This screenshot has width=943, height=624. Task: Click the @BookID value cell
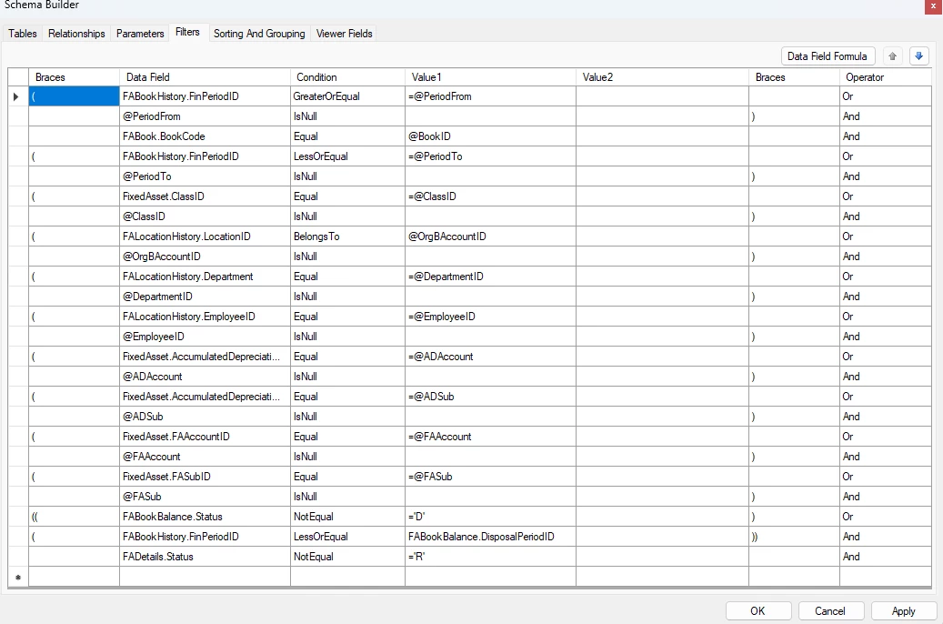tap(490, 136)
